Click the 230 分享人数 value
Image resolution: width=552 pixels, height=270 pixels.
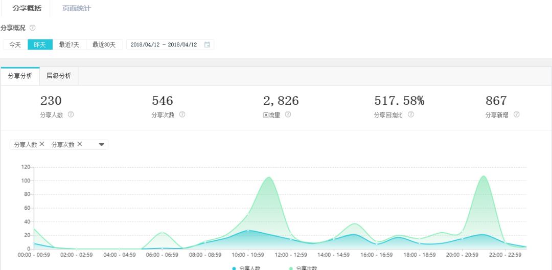point(51,101)
